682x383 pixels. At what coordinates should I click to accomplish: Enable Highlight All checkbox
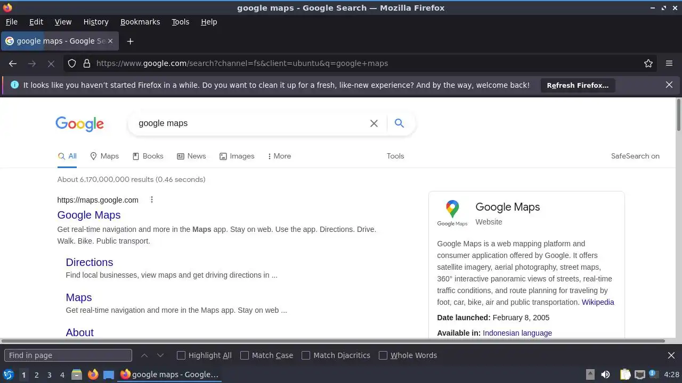pyautogui.click(x=181, y=355)
